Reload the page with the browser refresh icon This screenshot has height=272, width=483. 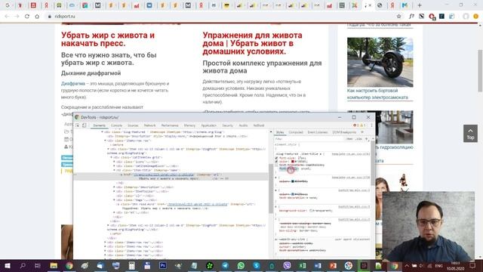[x=27, y=17]
